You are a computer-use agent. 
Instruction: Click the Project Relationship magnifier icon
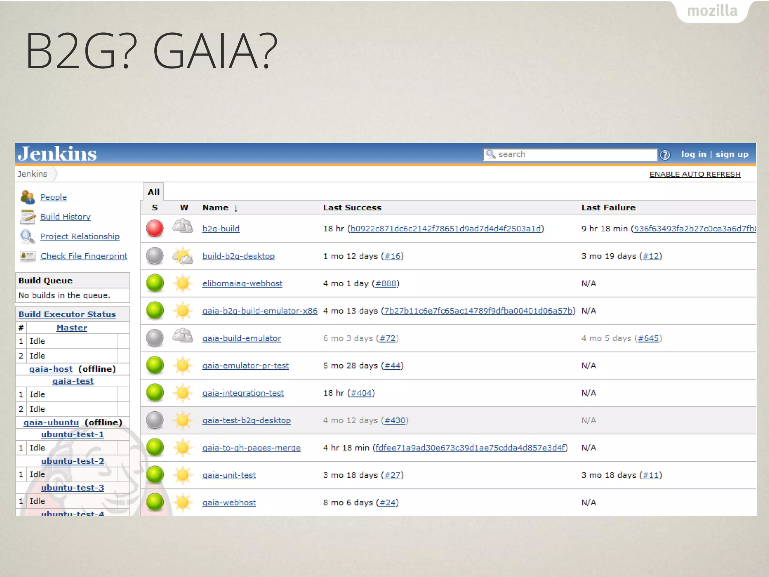[x=28, y=236]
